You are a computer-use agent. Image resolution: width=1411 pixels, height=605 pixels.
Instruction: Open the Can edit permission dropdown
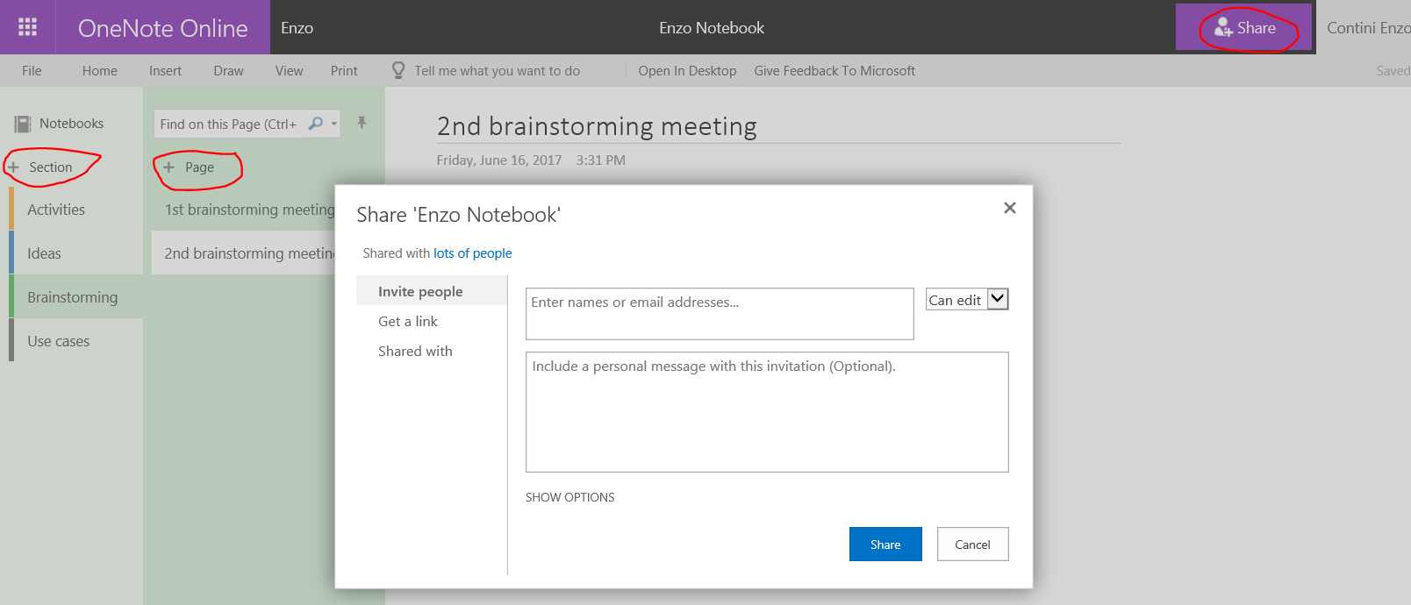point(998,299)
